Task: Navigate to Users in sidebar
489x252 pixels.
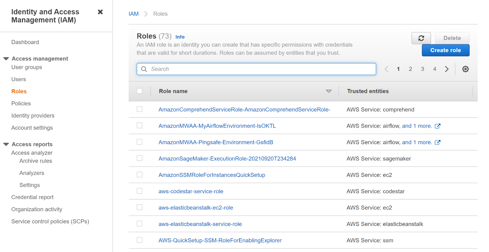Action: tap(19, 79)
